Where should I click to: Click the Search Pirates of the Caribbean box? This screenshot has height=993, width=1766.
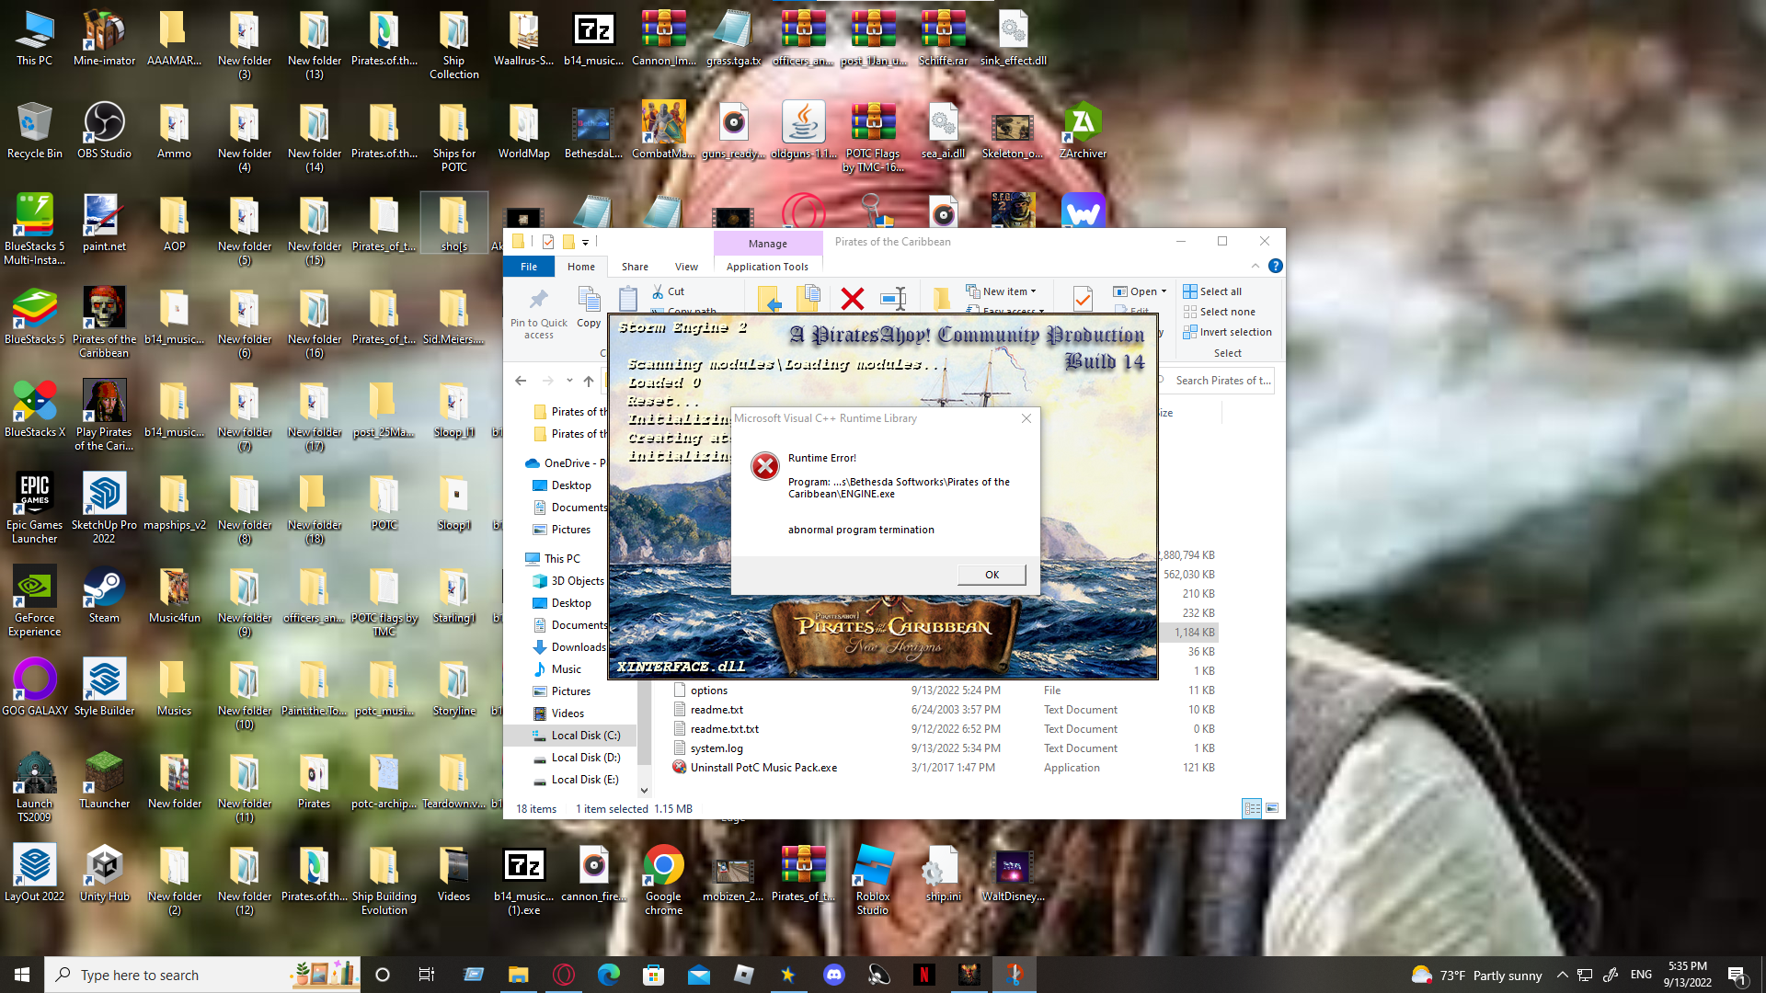coord(1217,381)
